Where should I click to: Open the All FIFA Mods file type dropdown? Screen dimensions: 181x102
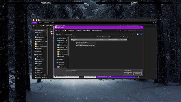pyautogui.click(x=133, y=71)
